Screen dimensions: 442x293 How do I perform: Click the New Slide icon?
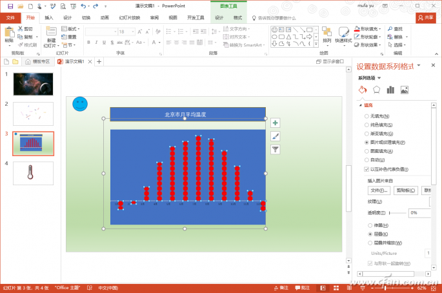[51, 32]
